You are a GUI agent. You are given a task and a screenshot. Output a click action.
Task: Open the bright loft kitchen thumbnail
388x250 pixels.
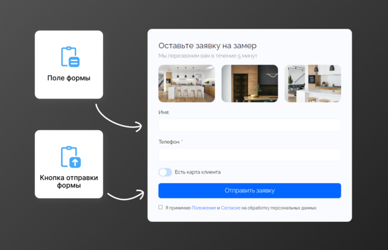(x=313, y=83)
